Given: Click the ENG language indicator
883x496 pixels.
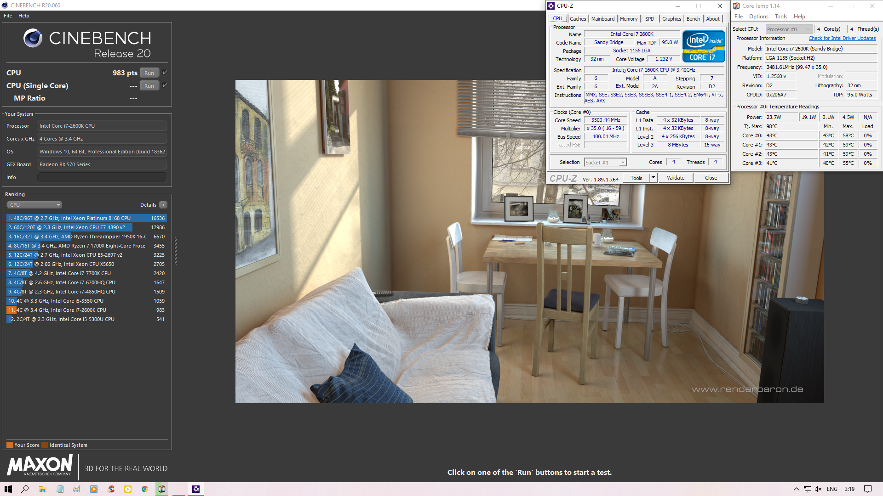Looking at the screenshot, I should pos(832,489).
